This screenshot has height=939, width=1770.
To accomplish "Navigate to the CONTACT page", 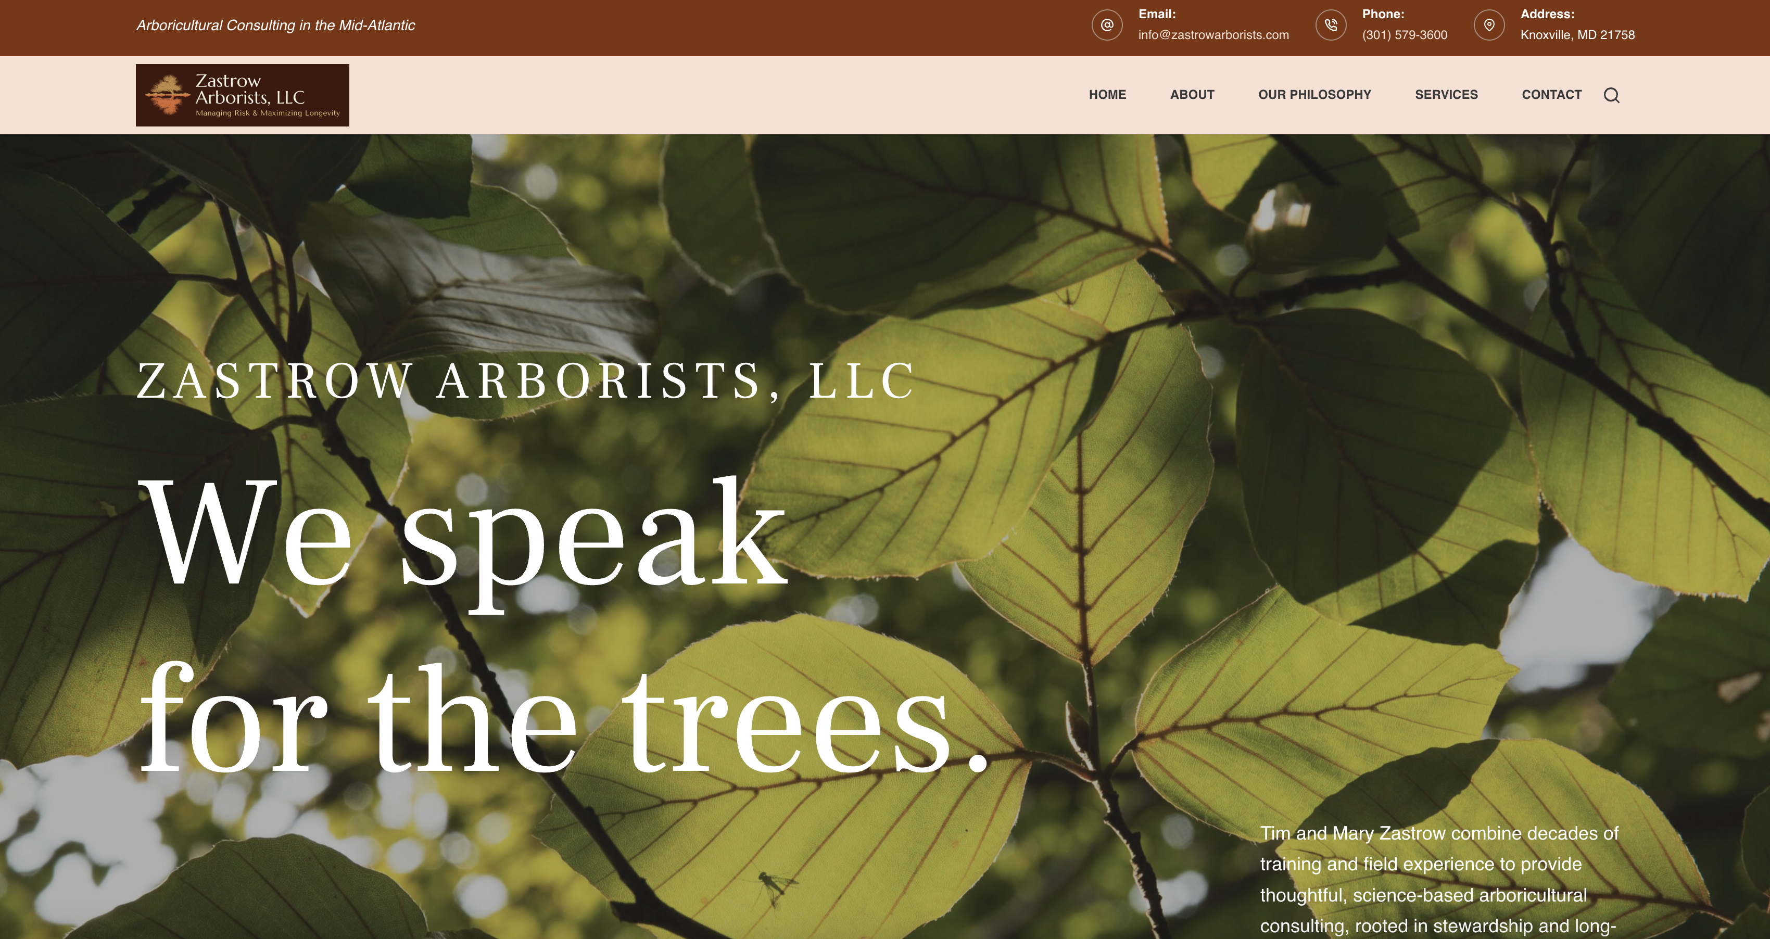I will pos(1551,95).
